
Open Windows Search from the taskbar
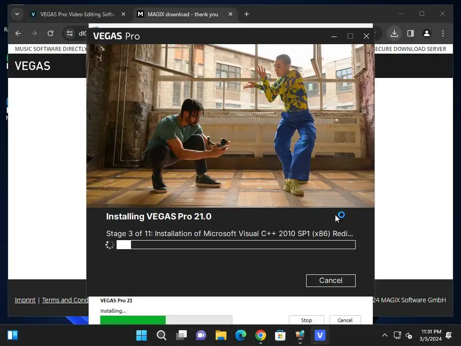[x=162, y=335]
